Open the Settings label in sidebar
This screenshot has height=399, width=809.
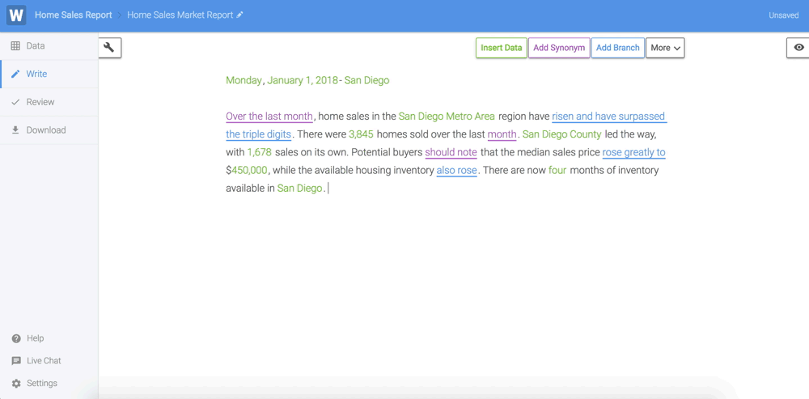(x=42, y=384)
